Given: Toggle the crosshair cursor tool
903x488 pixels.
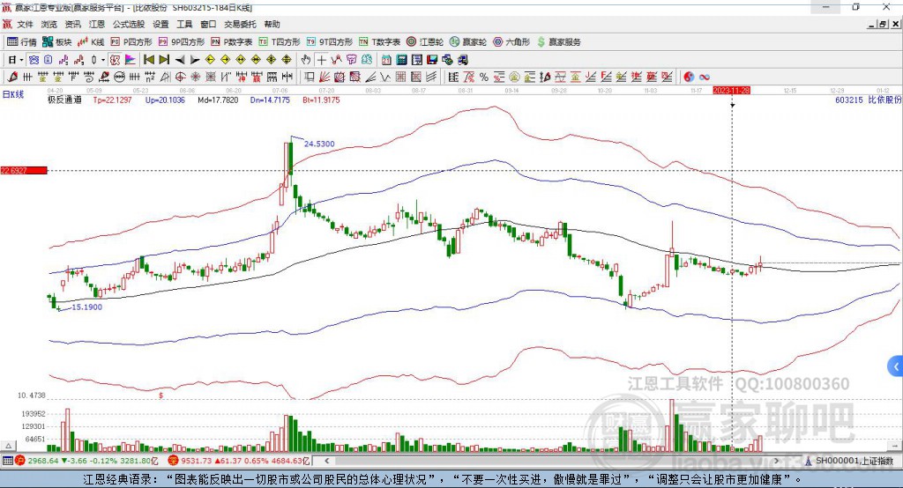Looking at the screenshot, I should point(321,60).
